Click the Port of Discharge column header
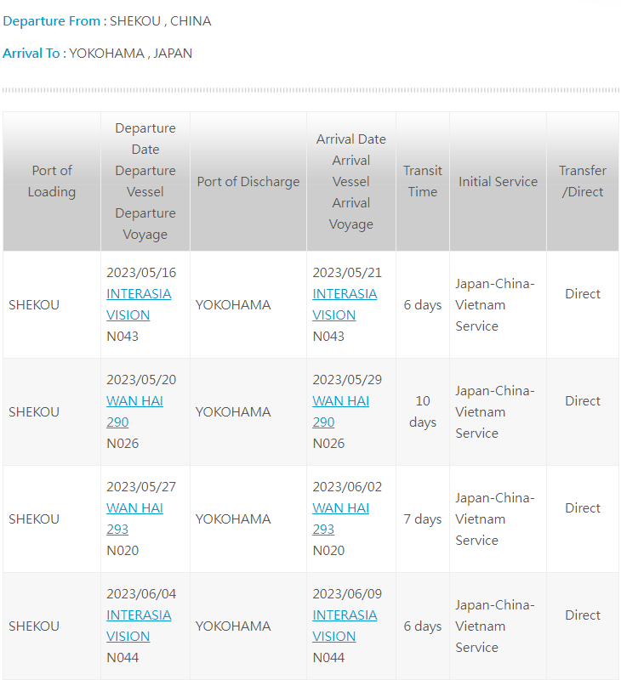 point(248,182)
